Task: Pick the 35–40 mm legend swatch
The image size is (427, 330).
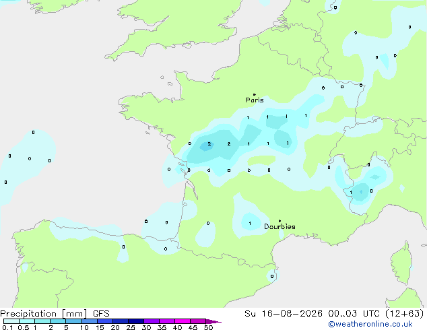Action: pyautogui.click(x=166, y=321)
